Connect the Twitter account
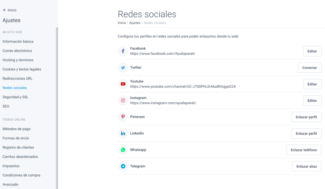325x189 pixels. click(x=310, y=68)
